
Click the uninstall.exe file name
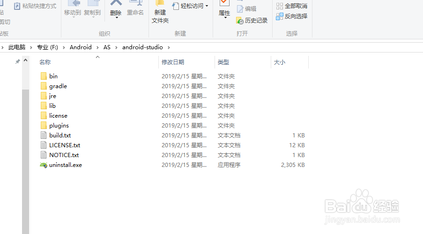66,165
